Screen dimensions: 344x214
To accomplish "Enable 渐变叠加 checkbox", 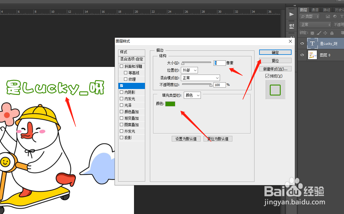I will click(x=122, y=118).
